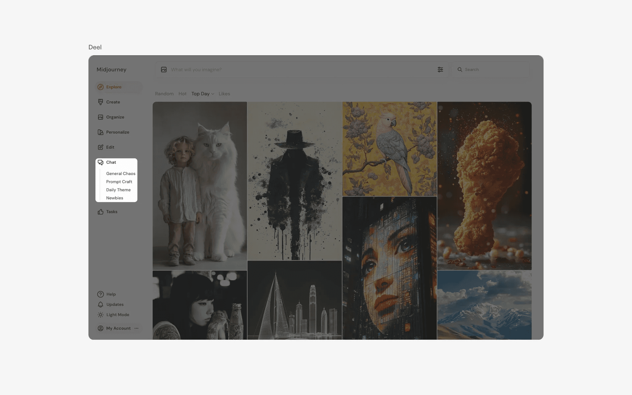Open Organize via its picture icon

pyautogui.click(x=100, y=117)
